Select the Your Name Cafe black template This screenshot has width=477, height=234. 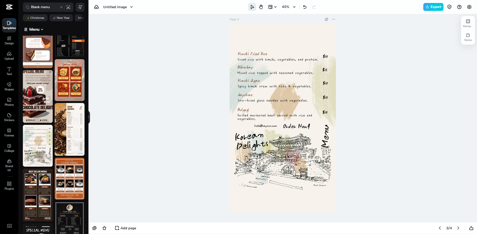(70, 218)
